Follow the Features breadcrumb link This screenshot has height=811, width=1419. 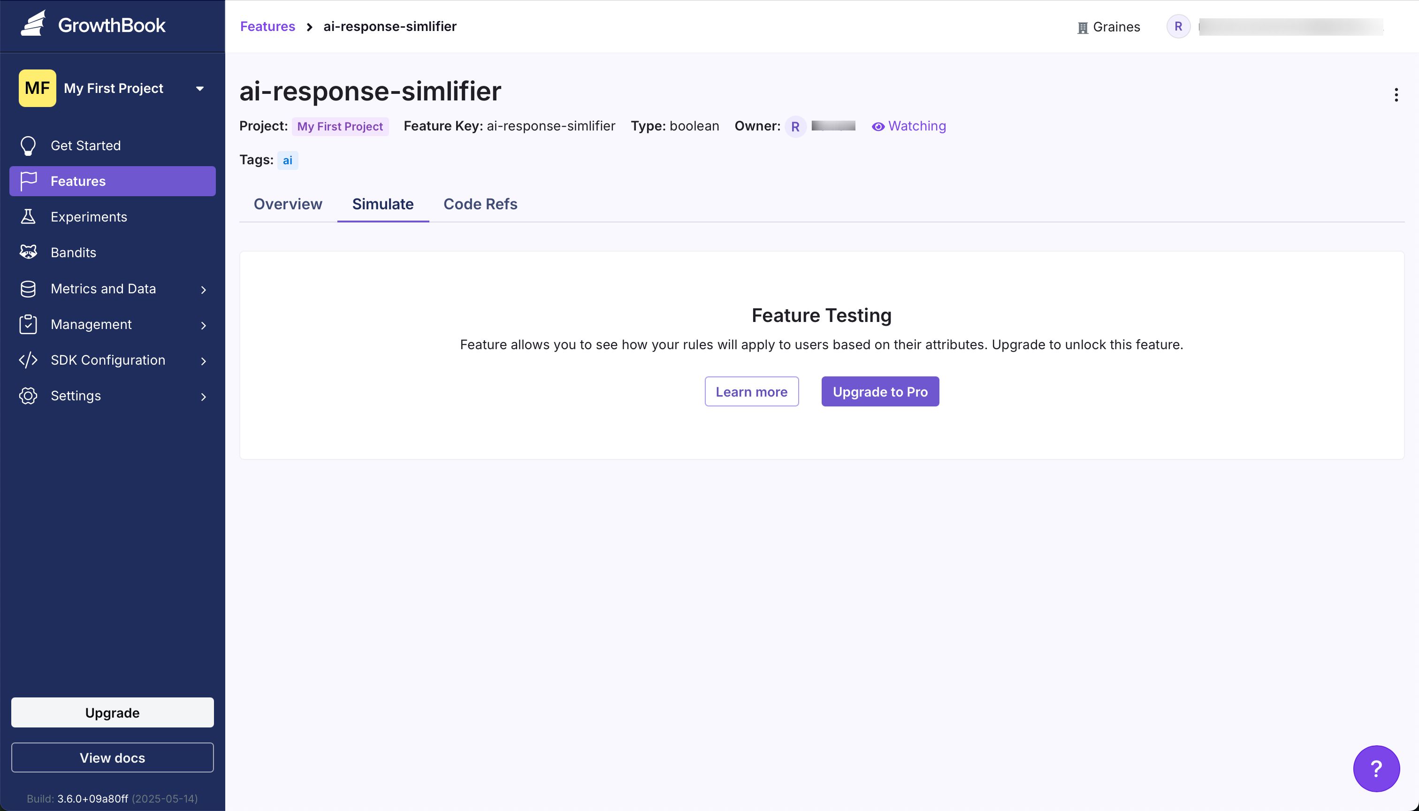267,26
